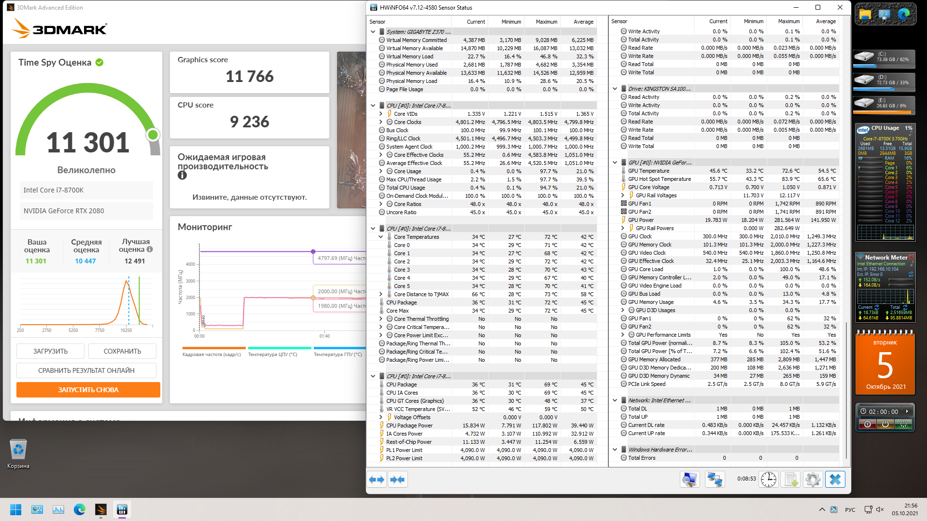Click the collapse columns arrows icon in HWiNFO

[397, 480]
